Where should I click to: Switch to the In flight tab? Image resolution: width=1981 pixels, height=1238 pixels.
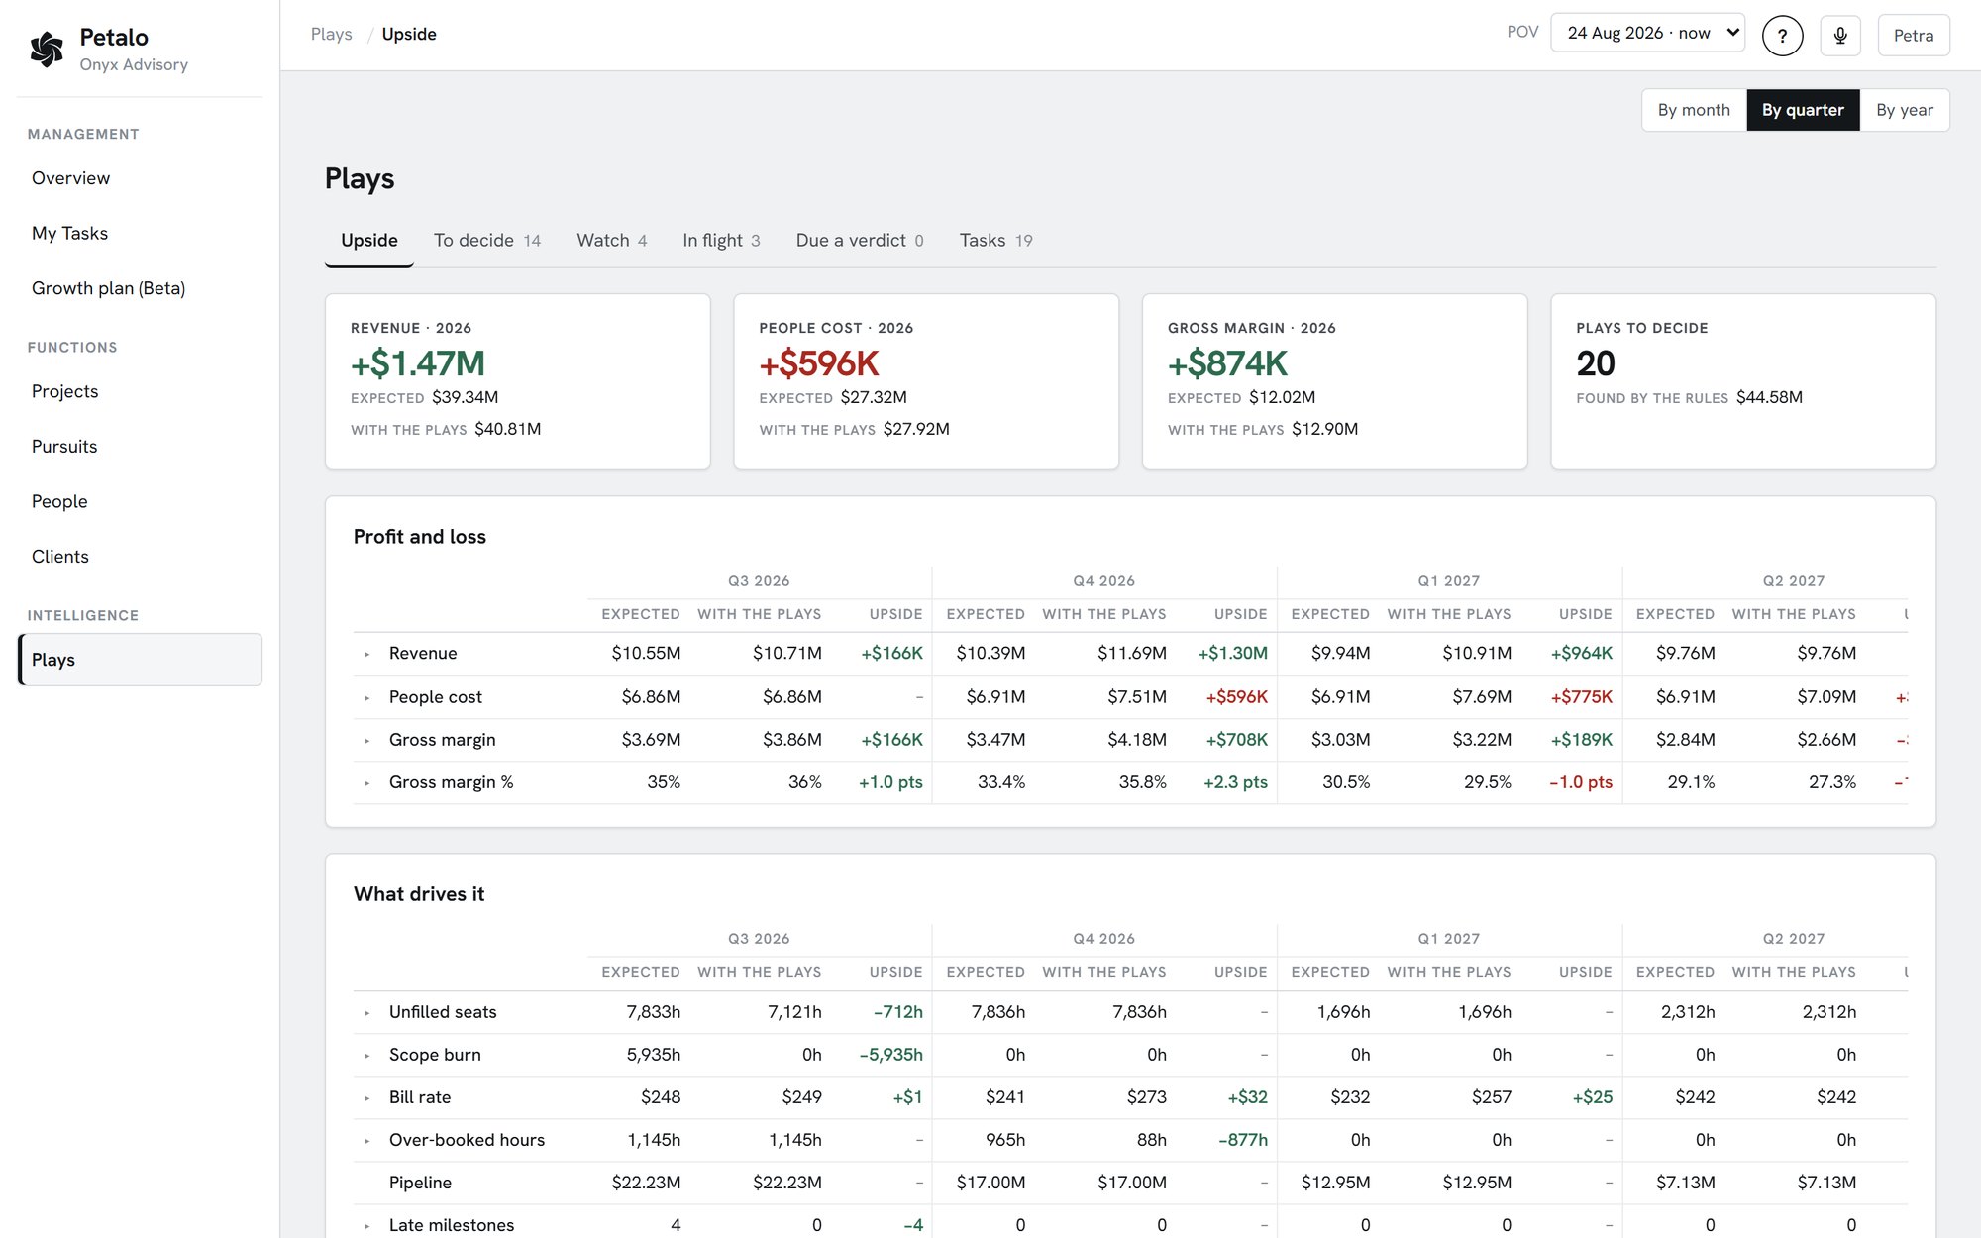tap(721, 241)
